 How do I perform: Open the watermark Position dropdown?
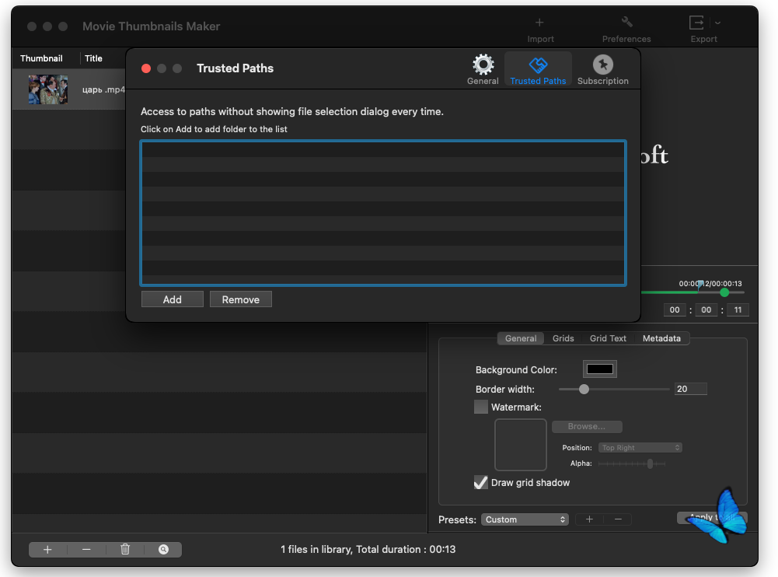pos(640,448)
